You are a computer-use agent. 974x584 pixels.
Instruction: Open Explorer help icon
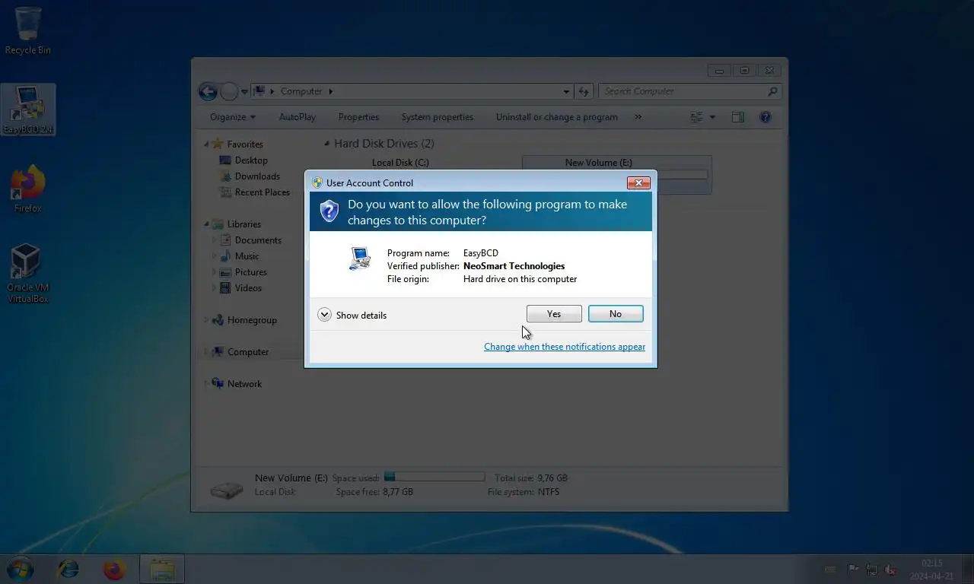[766, 117]
